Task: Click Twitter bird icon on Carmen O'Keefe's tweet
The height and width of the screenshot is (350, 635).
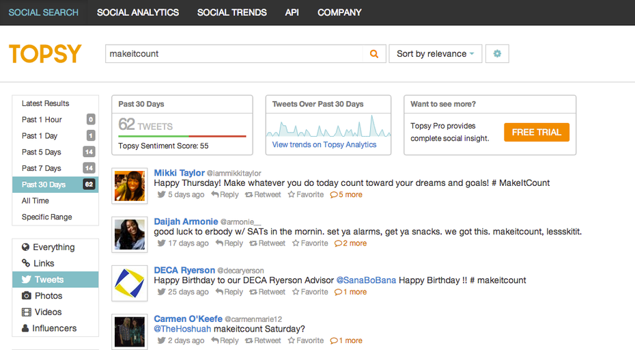Action: pyautogui.click(x=162, y=340)
